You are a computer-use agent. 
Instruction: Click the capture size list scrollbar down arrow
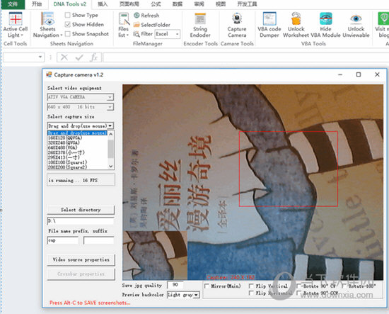pos(111,167)
